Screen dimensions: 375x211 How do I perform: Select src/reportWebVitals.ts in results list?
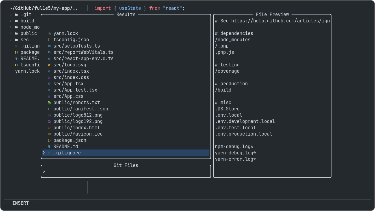(x=83, y=52)
